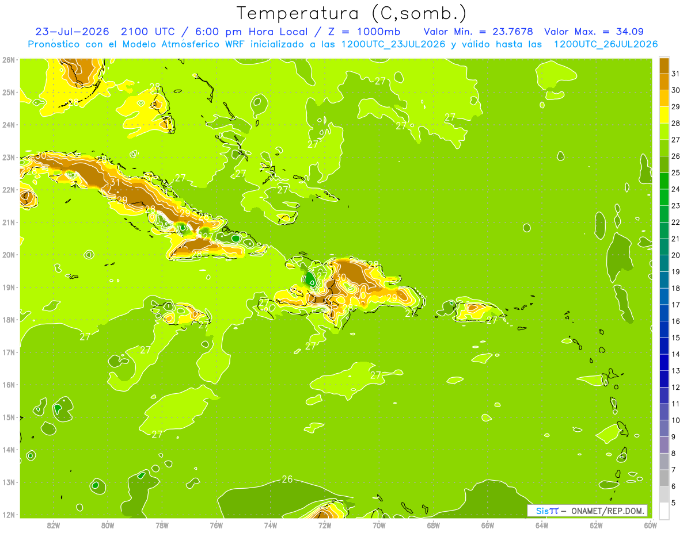Image resolution: width=691 pixels, height=533 pixels.
Task: Click the '16N' latitude axis label
Action: [x=9, y=385]
